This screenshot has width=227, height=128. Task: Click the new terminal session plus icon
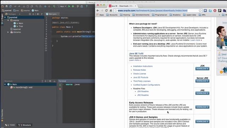pyautogui.click(x=60, y=85)
